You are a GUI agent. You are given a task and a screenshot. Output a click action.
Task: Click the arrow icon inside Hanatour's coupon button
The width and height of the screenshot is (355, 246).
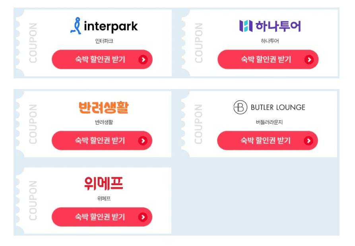[309, 59]
